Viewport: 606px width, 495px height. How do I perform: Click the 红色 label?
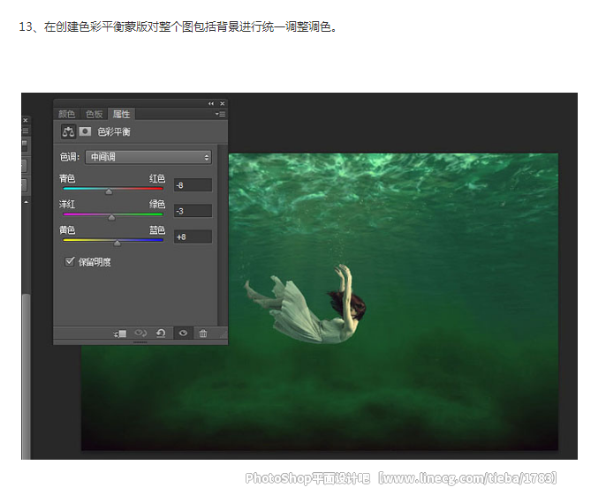157,178
